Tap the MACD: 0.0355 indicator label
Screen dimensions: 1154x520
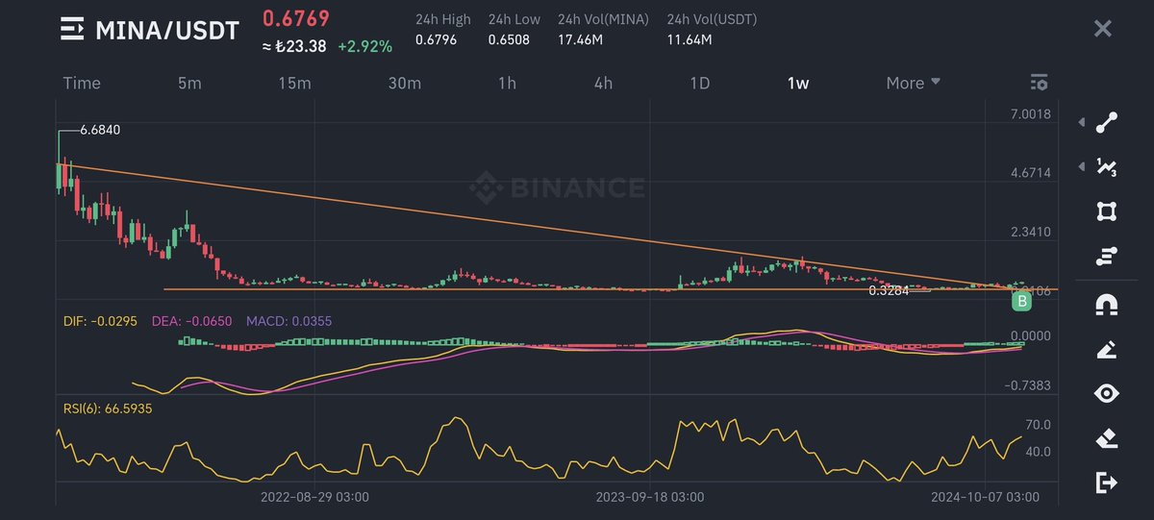288,320
